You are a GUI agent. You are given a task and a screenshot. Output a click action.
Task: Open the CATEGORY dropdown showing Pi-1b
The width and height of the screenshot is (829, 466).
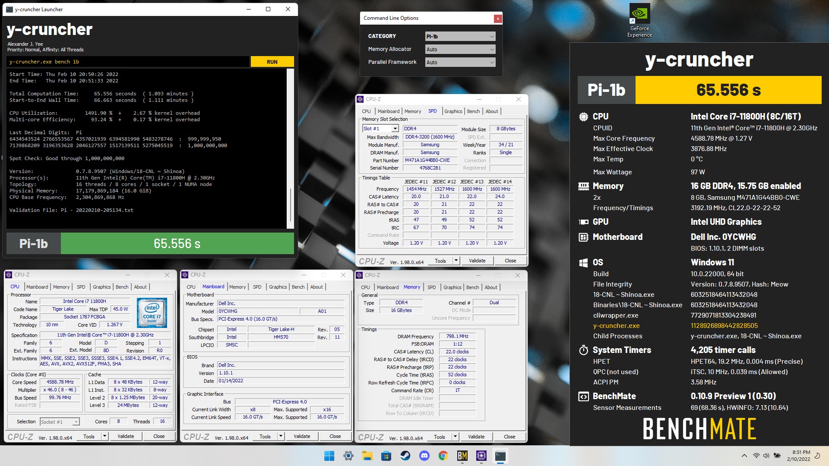(460, 37)
